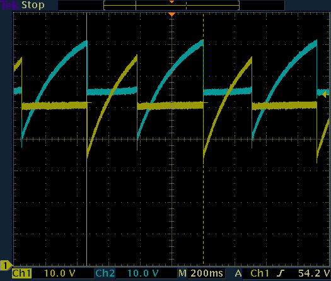The image size is (331, 281).
Task: Select the Ch2 channel label
Action: coord(105,273)
